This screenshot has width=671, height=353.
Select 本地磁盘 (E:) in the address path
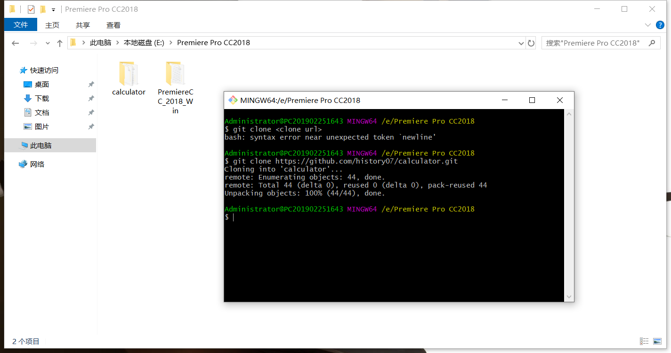(144, 43)
